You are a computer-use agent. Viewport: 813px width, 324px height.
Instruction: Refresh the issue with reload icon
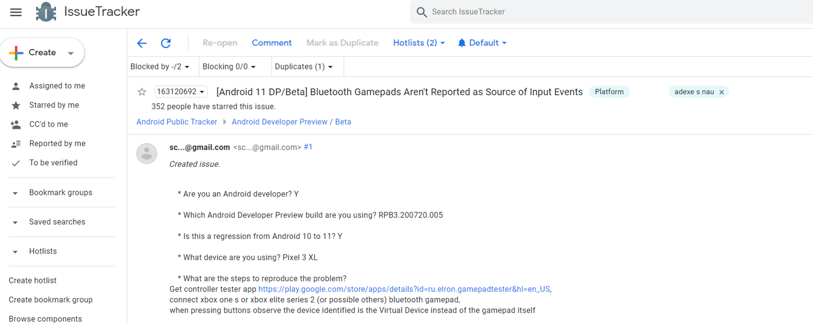click(x=165, y=43)
